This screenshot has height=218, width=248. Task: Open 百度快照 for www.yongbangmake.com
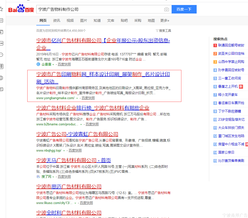(88, 98)
